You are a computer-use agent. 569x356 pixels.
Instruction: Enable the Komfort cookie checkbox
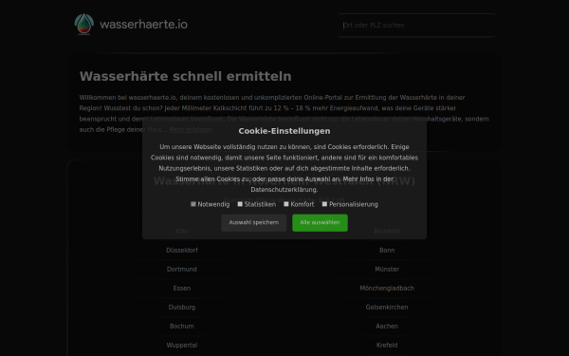[x=286, y=204]
